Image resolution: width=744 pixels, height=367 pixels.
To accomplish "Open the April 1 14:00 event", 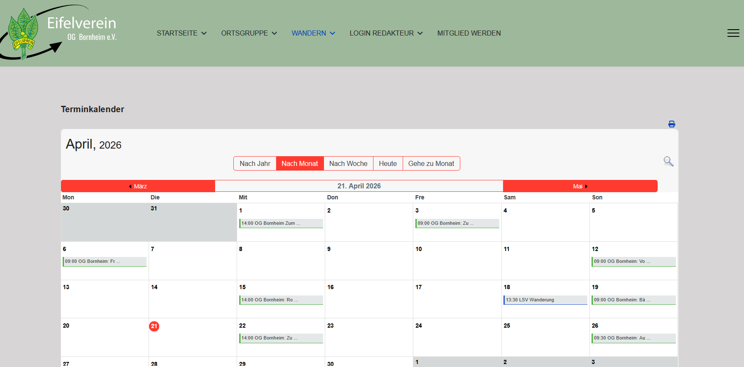I will click(281, 223).
